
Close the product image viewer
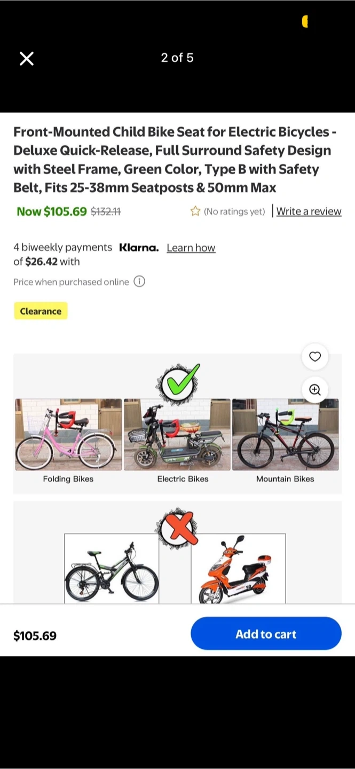[27, 58]
